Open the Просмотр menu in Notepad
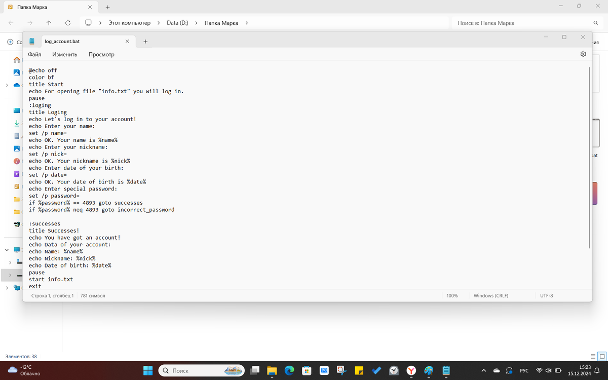 pyautogui.click(x=101, y=54)
